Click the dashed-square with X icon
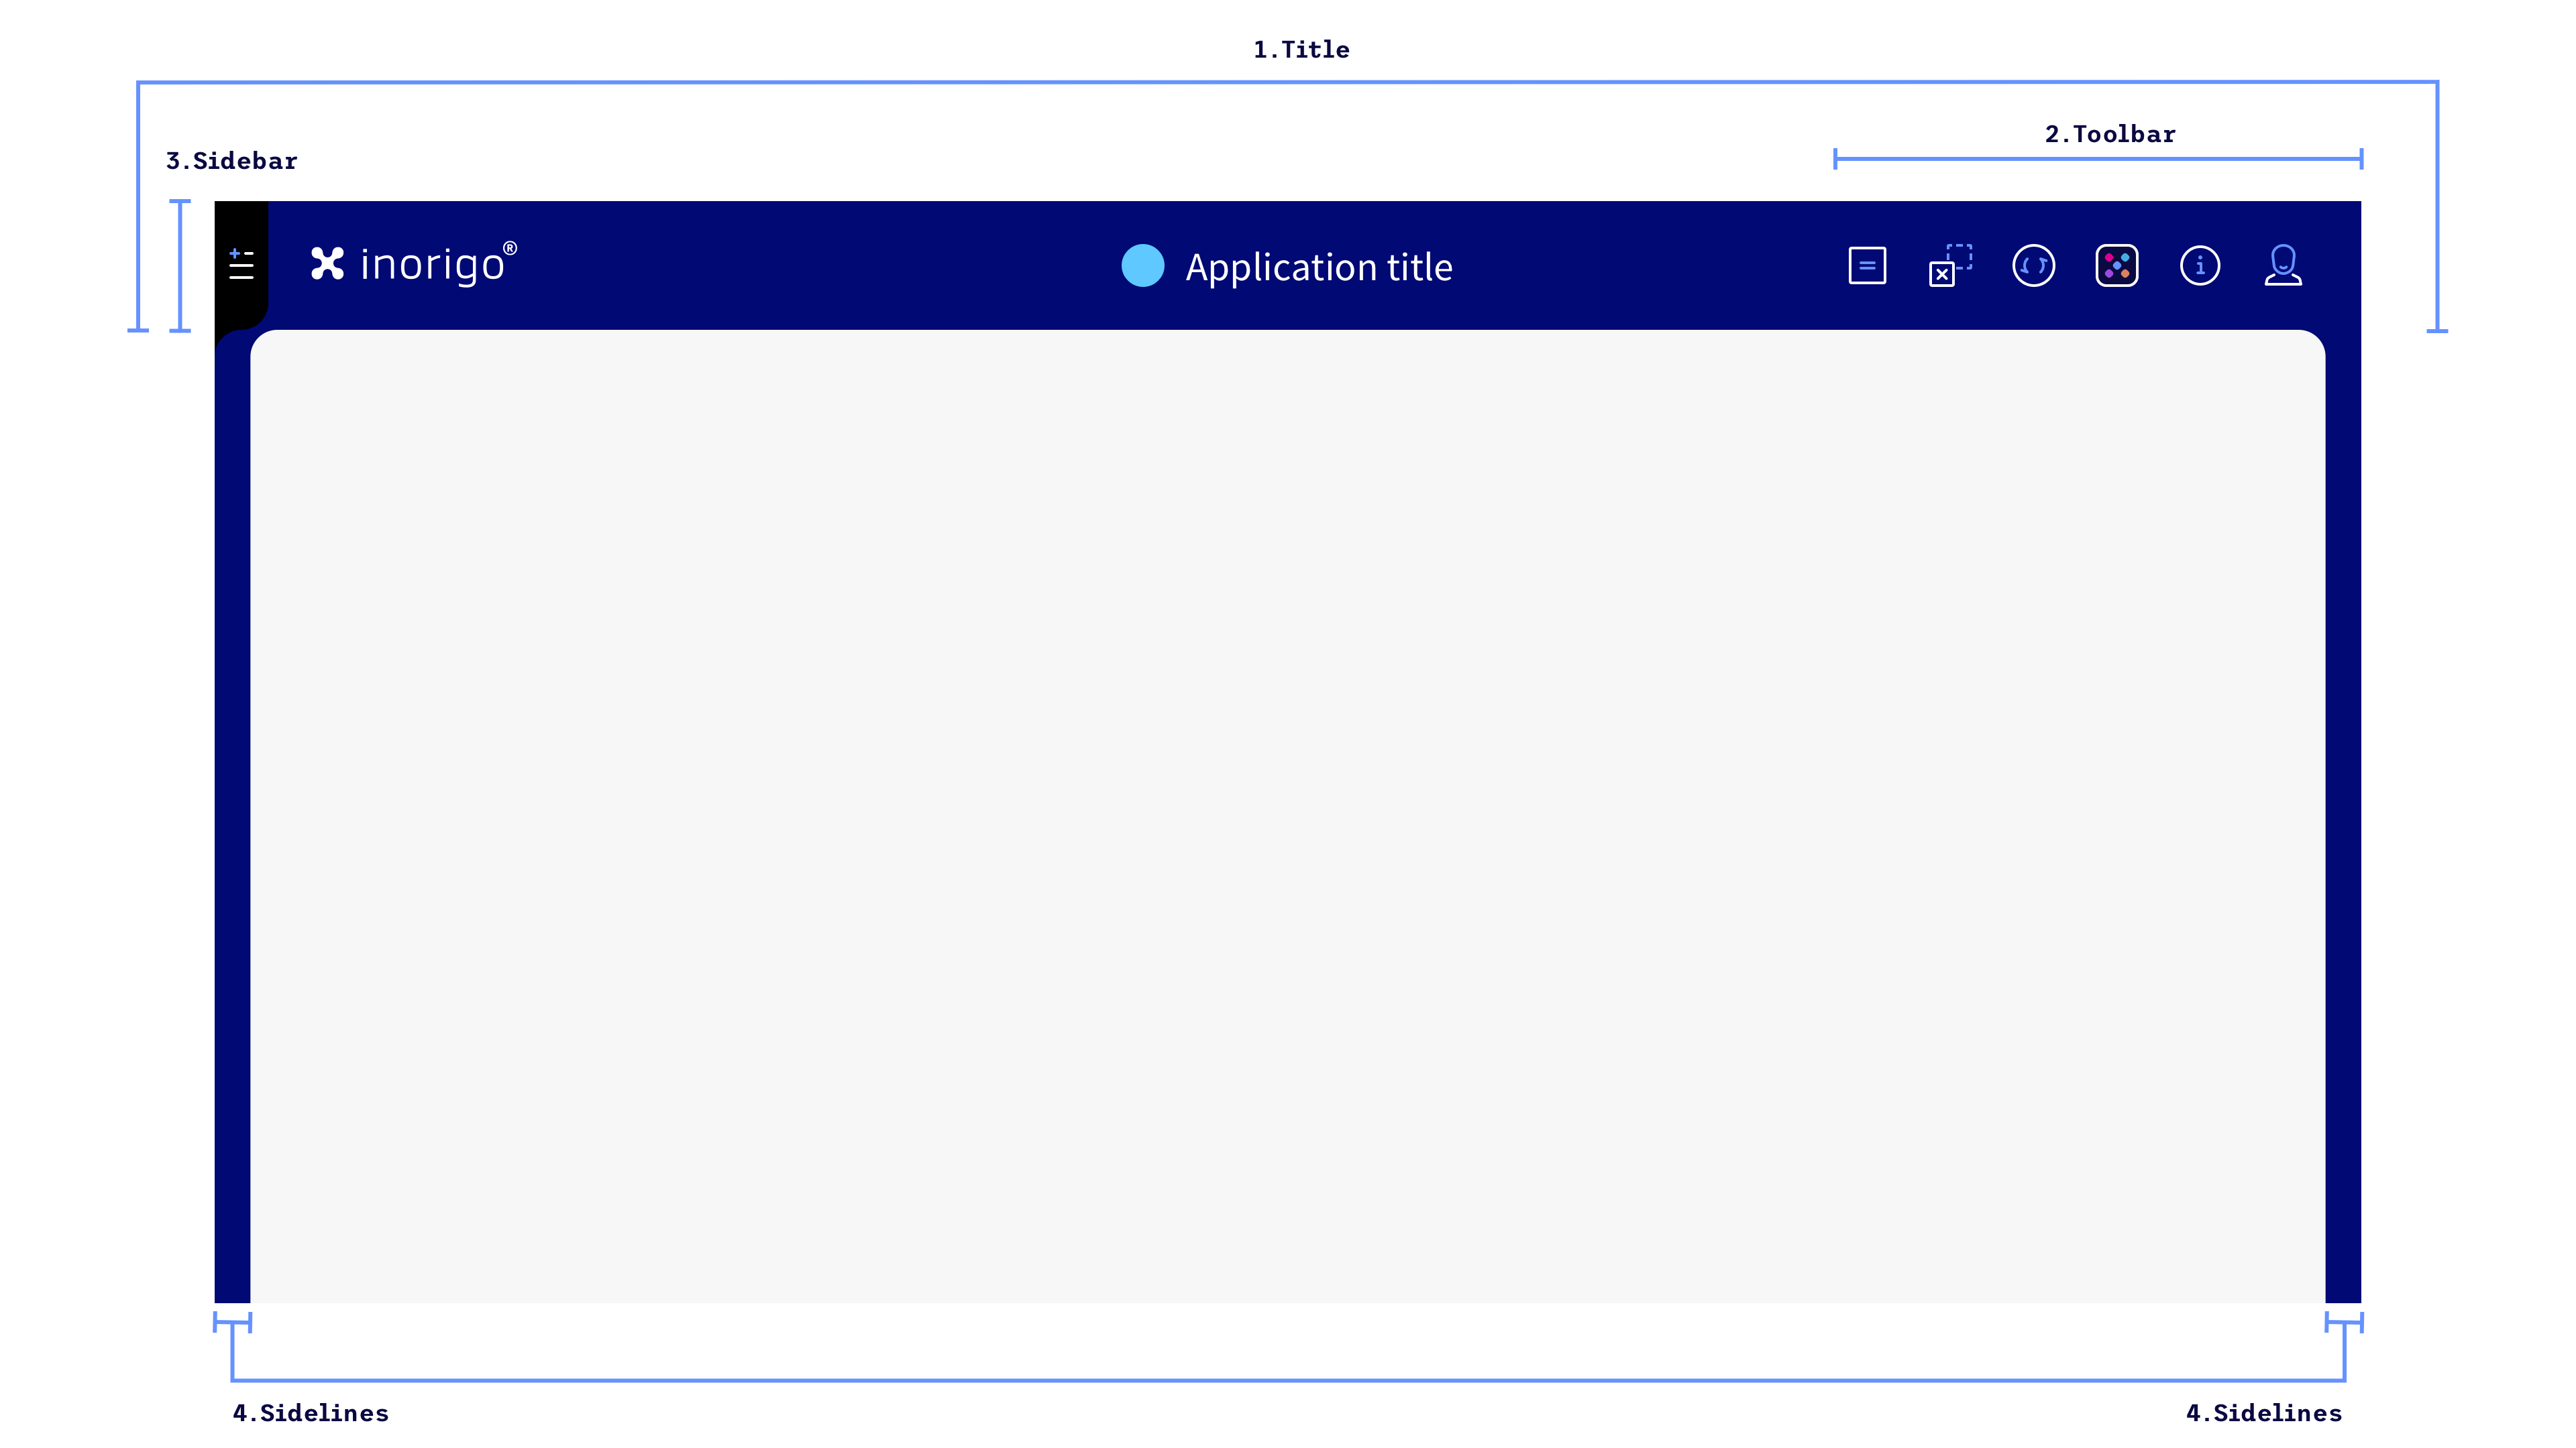Viewport: 2576px width, 1448px height. click(1949, 266)
